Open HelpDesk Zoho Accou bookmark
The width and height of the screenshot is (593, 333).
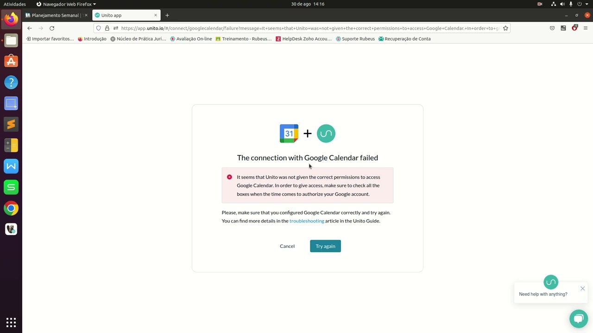pyautogui.click(x=303, y=39)
